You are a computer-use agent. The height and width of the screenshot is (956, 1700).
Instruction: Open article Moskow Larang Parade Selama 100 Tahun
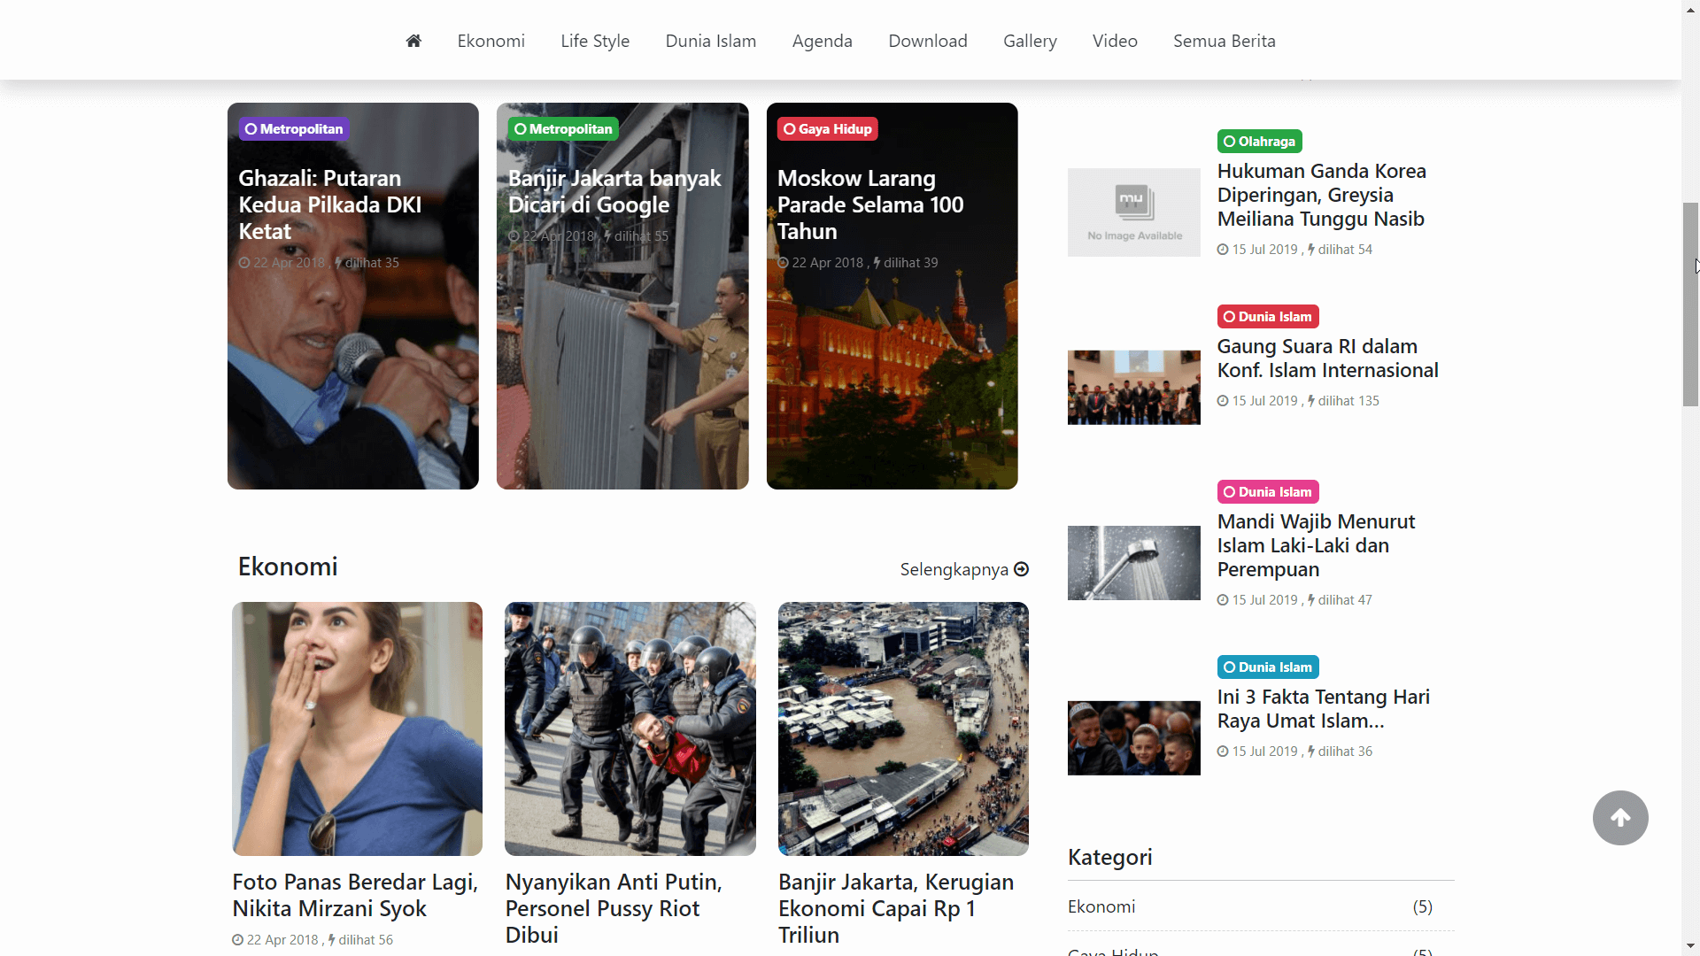click(x=870, y=204)
